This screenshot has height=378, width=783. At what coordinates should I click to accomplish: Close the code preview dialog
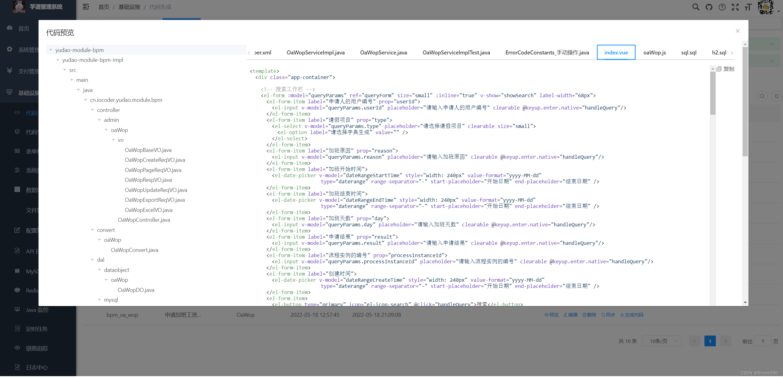point(738,31)
